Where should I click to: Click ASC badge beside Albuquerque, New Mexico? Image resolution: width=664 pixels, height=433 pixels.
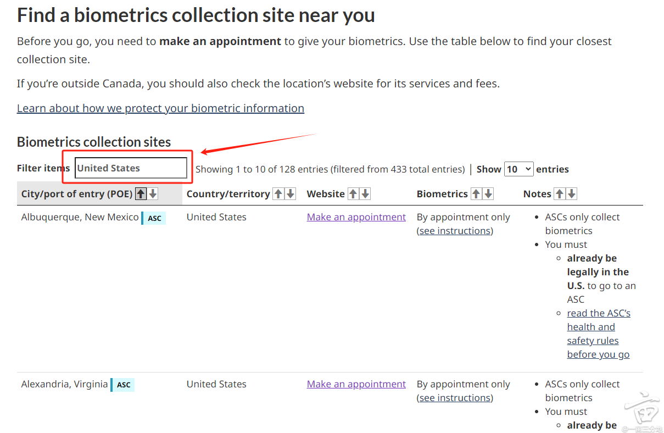[x=154, y=218]
